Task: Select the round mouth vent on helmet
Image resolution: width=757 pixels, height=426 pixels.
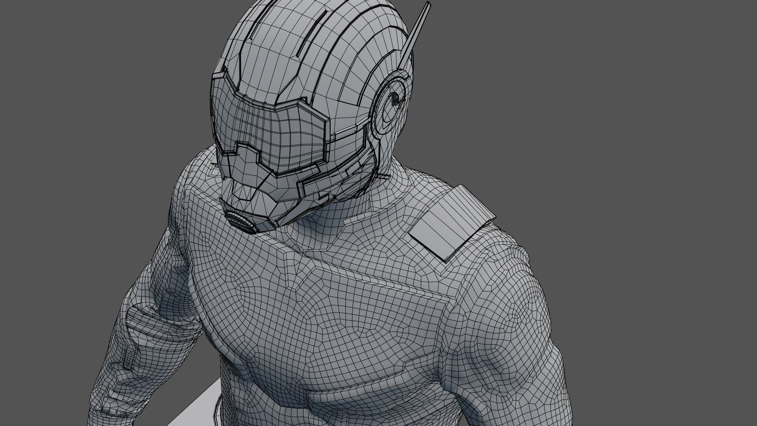Action: point(241,222)
